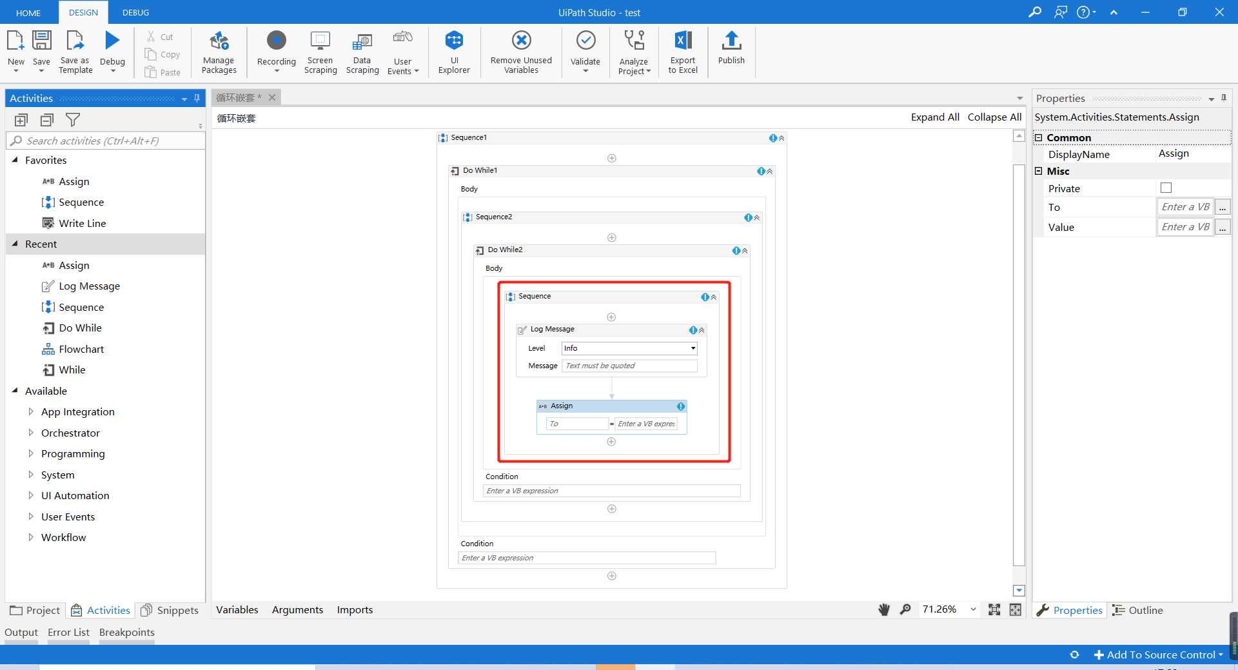Launch Data Scraping
Screen dimensions: 1238x670
[x=362, y=52]
